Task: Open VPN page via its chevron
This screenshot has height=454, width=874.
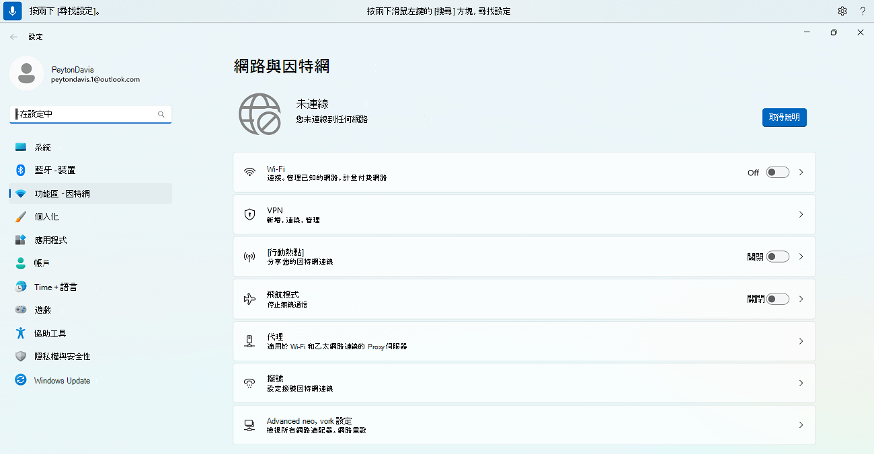Action: [x=801, y=214]
